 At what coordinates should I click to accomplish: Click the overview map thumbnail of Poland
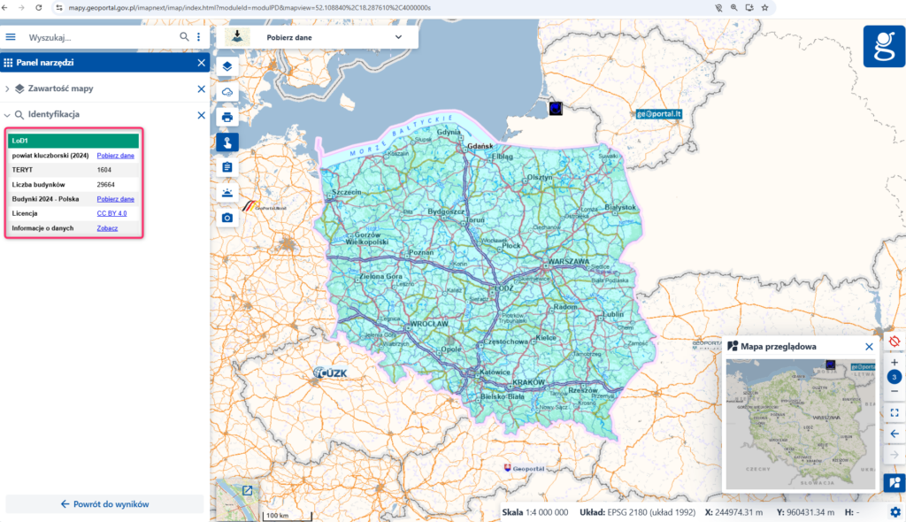coord(801,425)
